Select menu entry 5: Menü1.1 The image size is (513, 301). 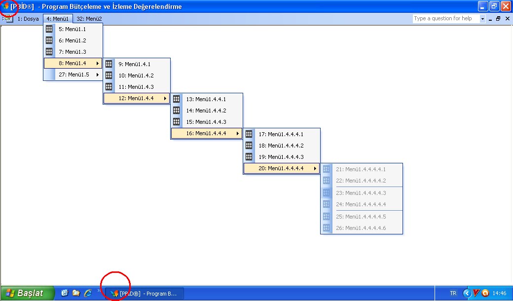click(73, 29)
